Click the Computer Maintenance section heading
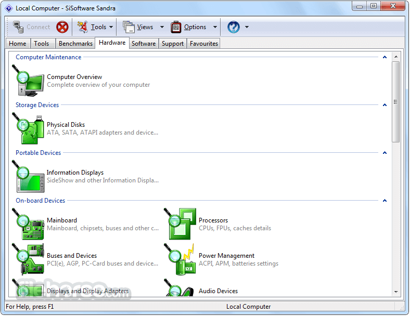The height and width of the screenshot is (316, 410). click(48, 57)
